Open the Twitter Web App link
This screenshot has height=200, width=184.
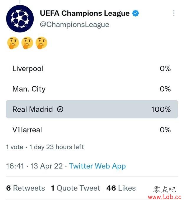click(x=97, y=166)
